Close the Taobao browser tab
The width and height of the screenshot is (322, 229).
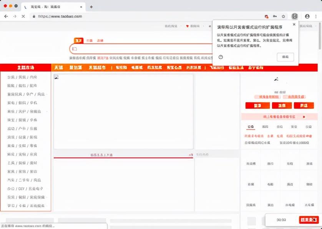point(81,7)
